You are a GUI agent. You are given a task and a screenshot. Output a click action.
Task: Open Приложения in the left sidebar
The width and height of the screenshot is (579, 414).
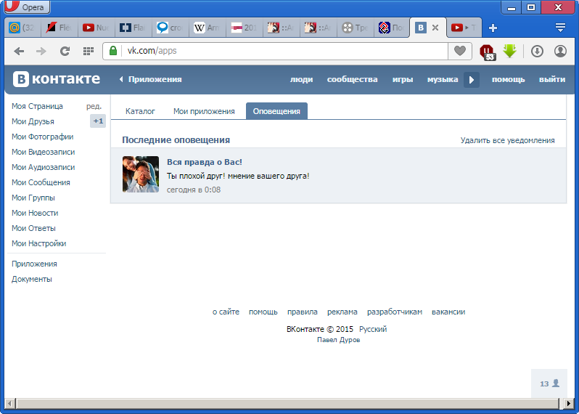coord(34,264)
